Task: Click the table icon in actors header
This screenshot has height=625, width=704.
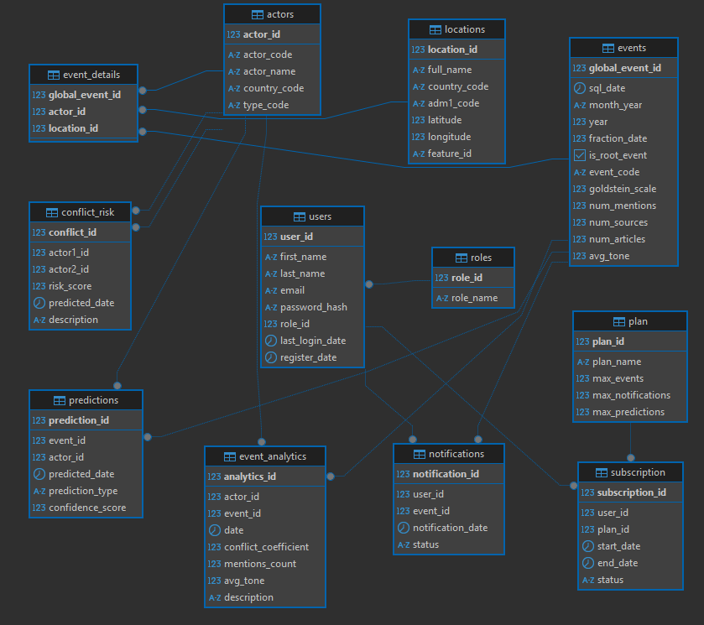Action: pos(257,15)
